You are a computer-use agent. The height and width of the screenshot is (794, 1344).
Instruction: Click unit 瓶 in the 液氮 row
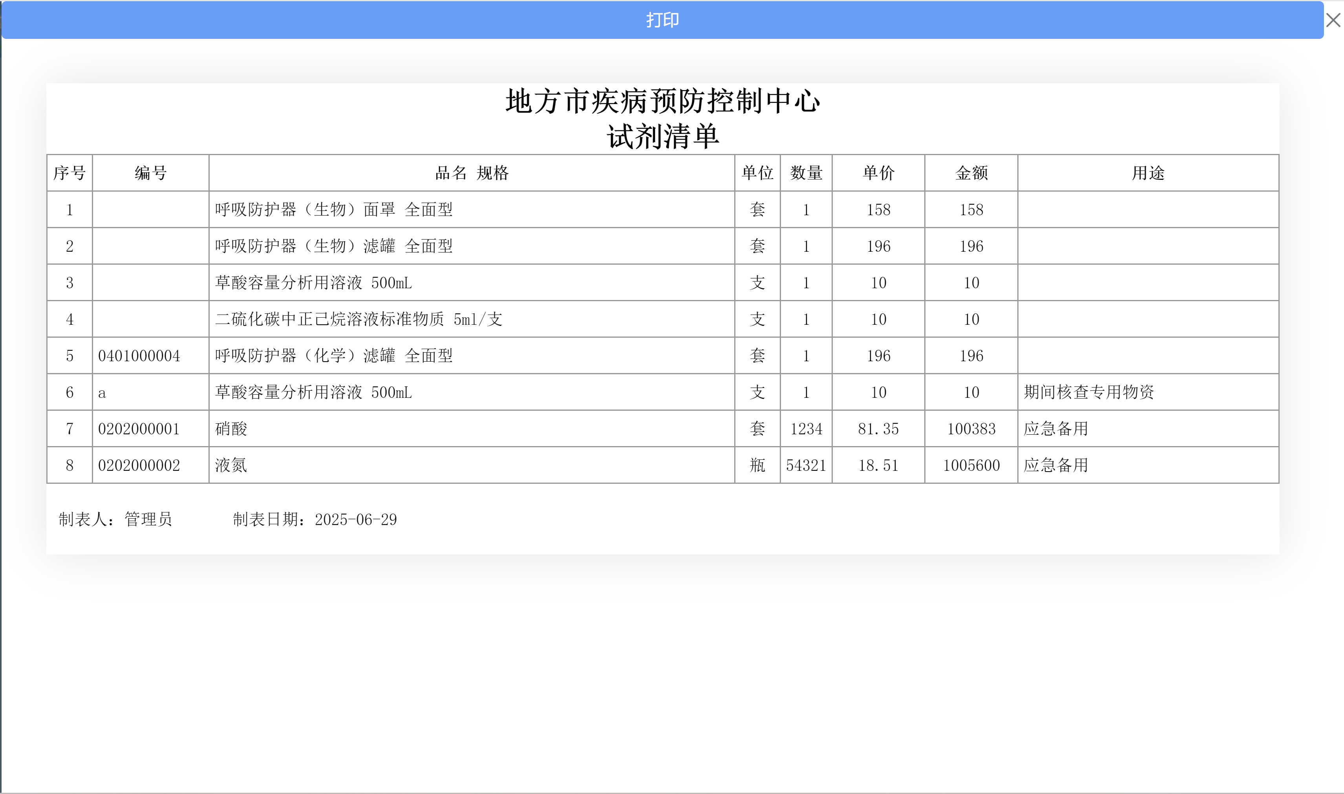click(x=758, y=465)
